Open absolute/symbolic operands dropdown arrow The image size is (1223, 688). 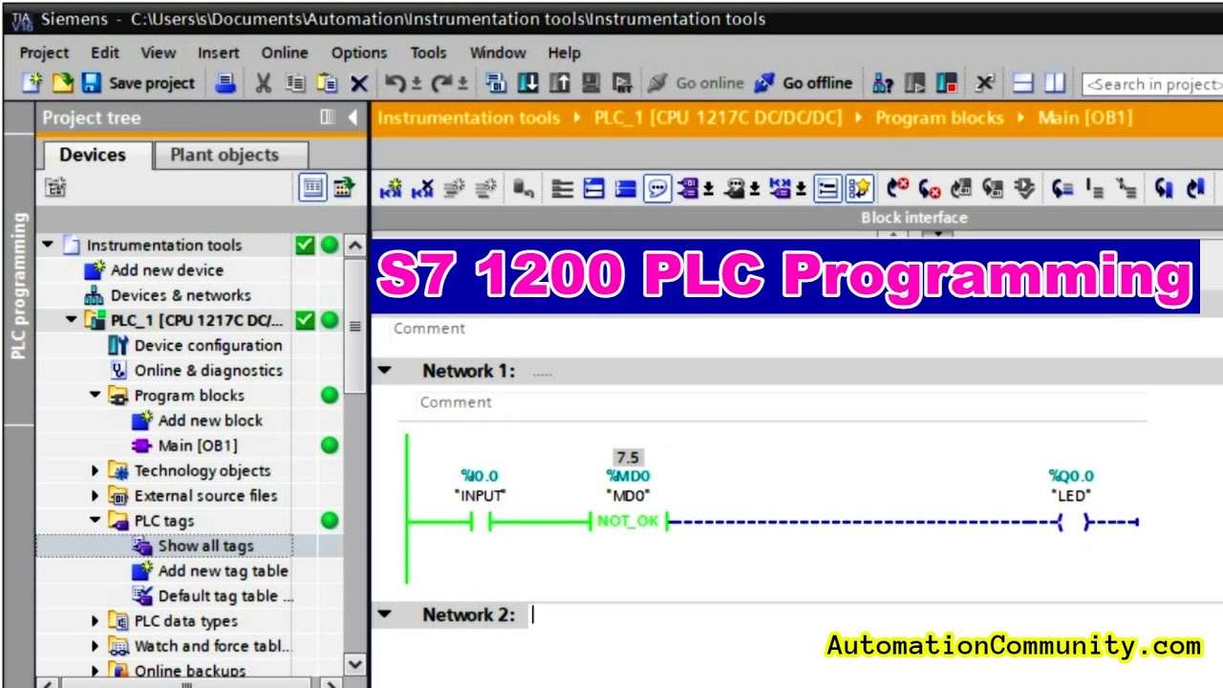[x=708, y=188]
